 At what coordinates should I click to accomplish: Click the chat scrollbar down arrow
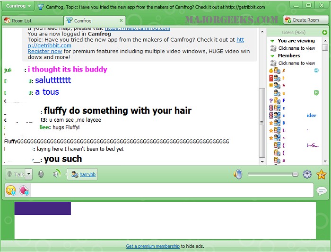pos(262,162)
